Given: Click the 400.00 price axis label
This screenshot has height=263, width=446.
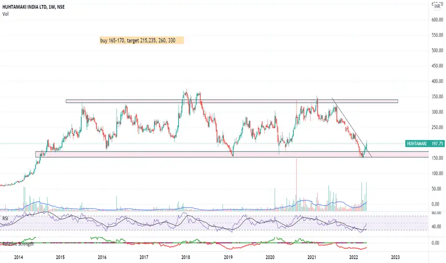Looking at the screenshot, I should (x=437, y=81).
